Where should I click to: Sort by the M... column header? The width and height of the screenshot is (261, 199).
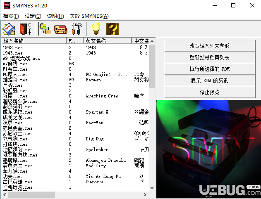click(x=75, y=41)
